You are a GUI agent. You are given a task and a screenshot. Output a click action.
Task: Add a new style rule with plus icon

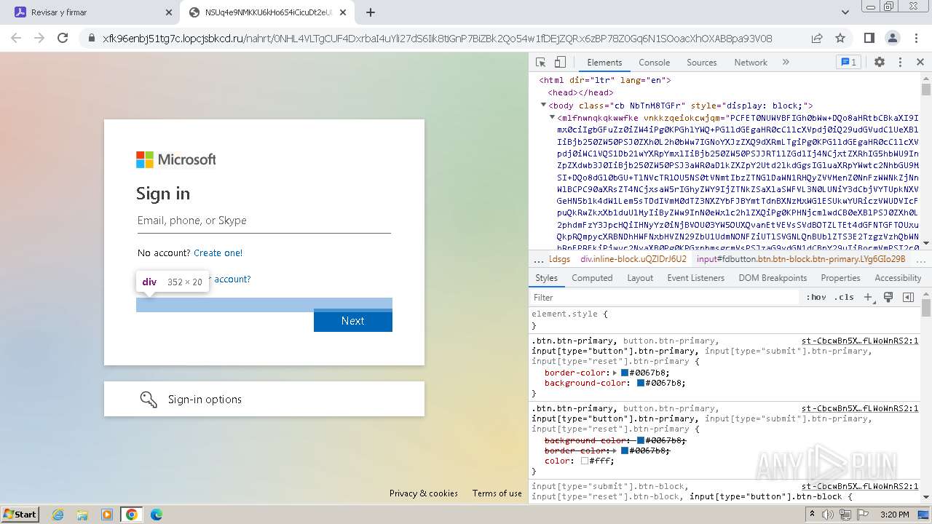[x=868, y=298]
